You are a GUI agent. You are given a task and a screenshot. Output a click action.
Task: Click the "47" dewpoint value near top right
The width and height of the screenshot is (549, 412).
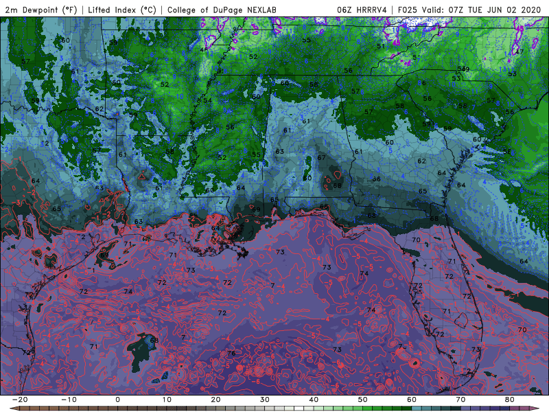point(519,52)
